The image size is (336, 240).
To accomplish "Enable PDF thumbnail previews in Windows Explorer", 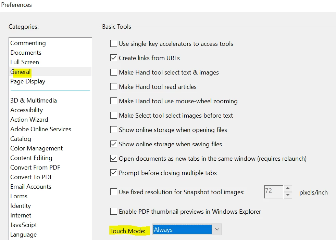I will (114, 212).
